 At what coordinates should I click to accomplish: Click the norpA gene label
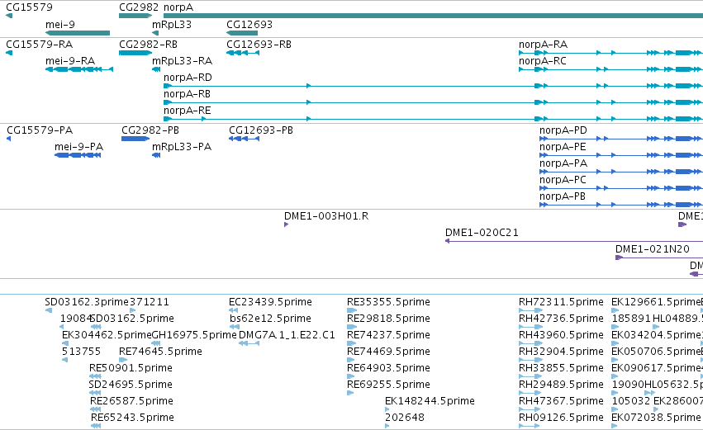(x=178, y=7)
